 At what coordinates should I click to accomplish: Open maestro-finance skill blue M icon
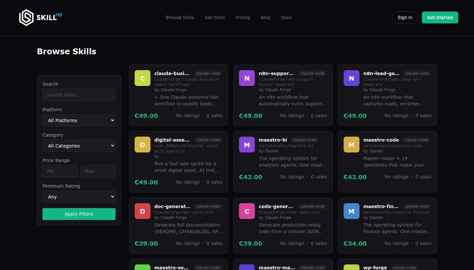pos(351,211)
